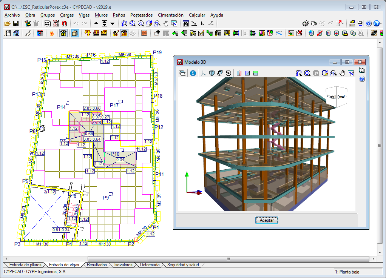The height and width of the screenshot is (278, 386).
Task: Click the save floppy disk icon
Action: 16,23
